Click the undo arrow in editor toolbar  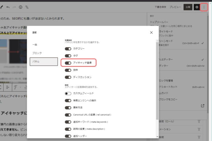click(8, 7)
